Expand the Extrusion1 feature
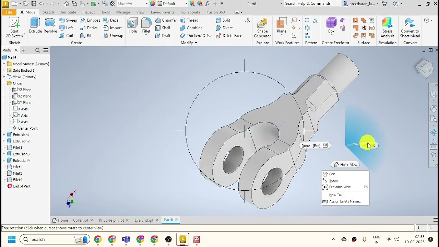The width and height of the screenshot is (439, 247). coord(4,135)
